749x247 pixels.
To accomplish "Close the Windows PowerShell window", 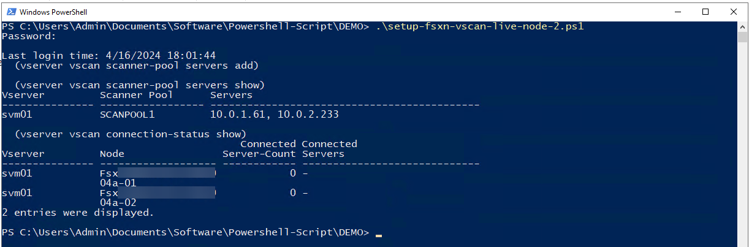I will (734, 12).
